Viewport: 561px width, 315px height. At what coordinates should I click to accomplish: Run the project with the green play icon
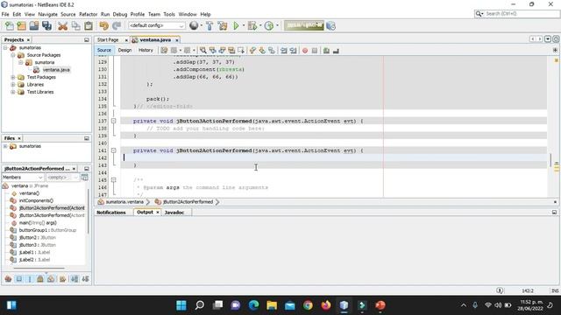(236, 25)
